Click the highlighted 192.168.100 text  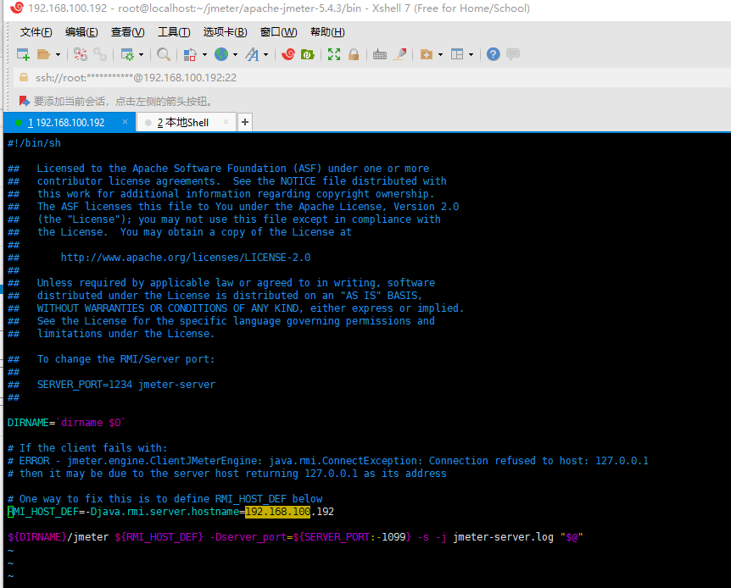click(x=278, y=512)
